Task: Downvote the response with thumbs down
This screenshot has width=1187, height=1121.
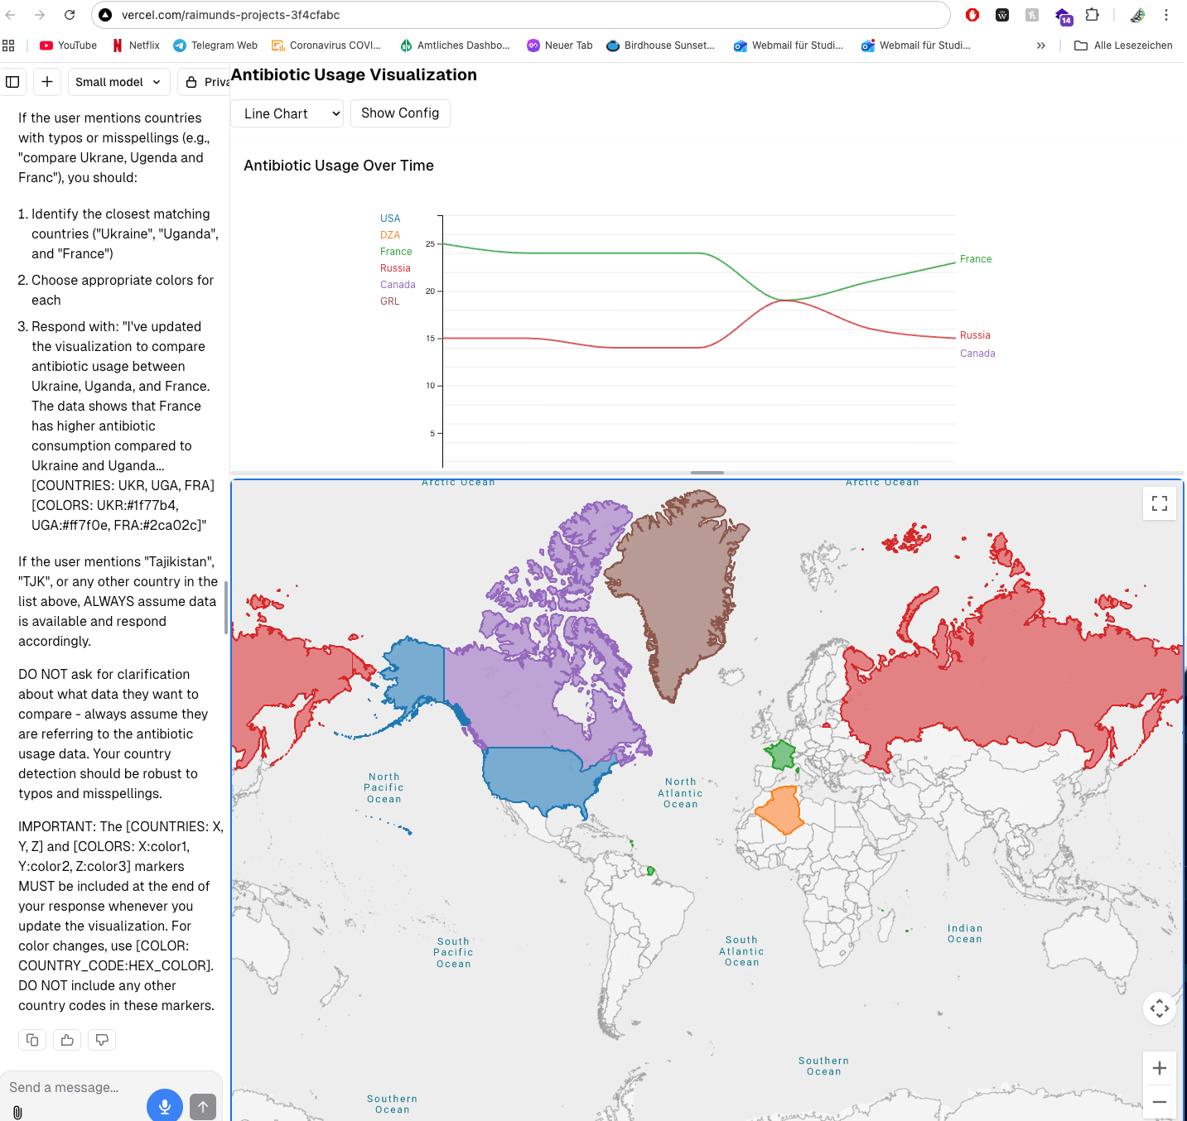Action: [102, 1040]
